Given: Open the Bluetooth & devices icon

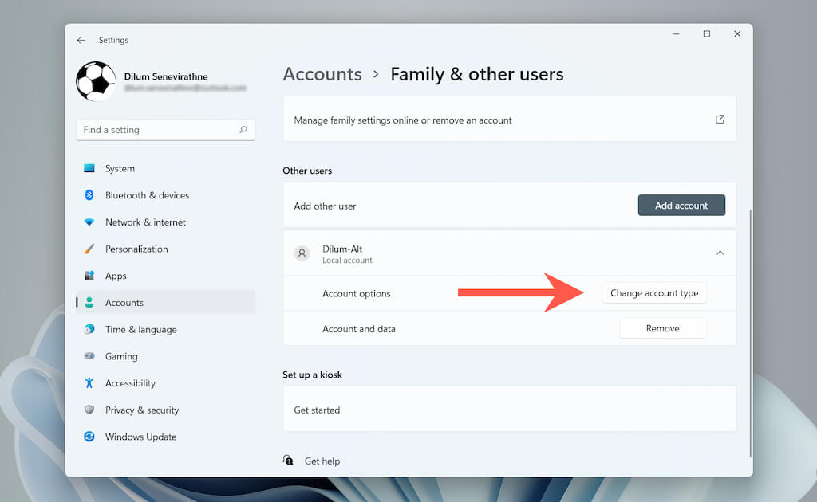Looking at the screenshot, I should [89, 195].
